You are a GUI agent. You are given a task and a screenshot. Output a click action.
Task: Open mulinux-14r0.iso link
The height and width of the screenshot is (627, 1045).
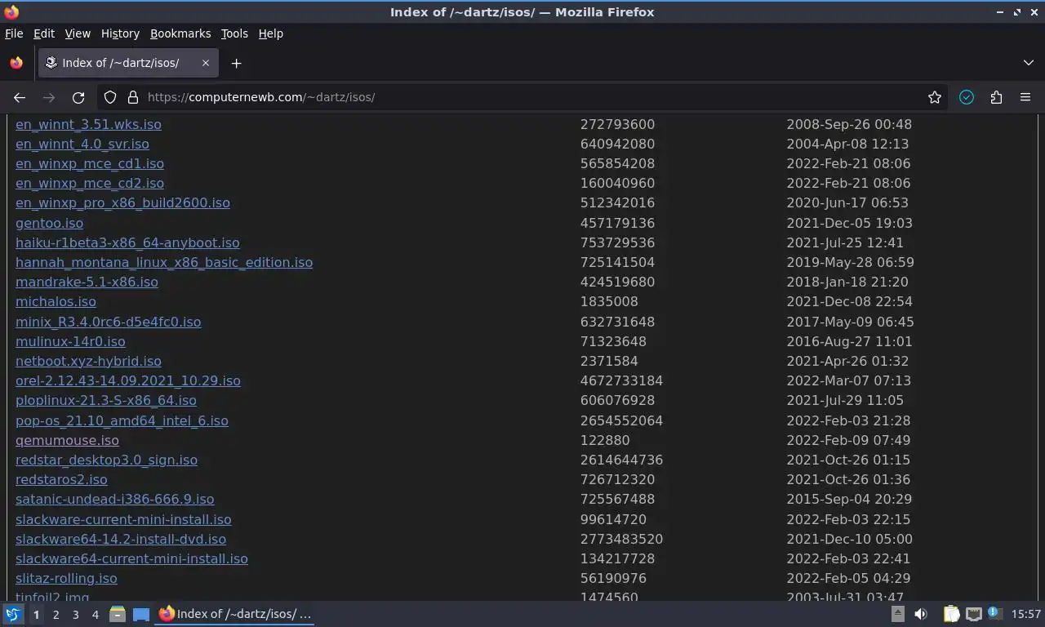pyautogui.click(x=70, y=341)
